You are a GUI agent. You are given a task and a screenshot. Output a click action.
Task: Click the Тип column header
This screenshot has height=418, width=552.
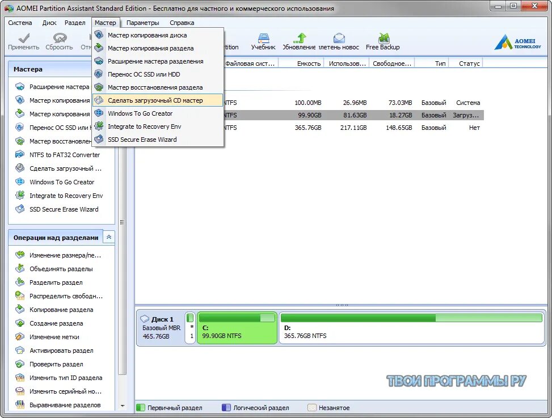(432, 64)
